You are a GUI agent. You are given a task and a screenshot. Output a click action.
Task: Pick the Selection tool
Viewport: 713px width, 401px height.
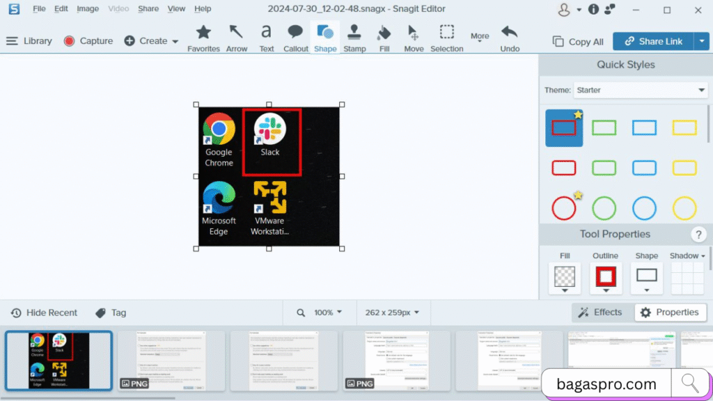coord(446,36)
